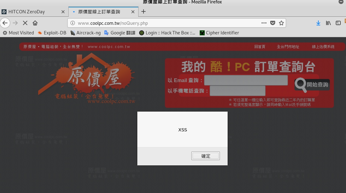Open Most Visited bookmarks folder
The height and width of the screenshot is (193, 346).
[18, 33]
